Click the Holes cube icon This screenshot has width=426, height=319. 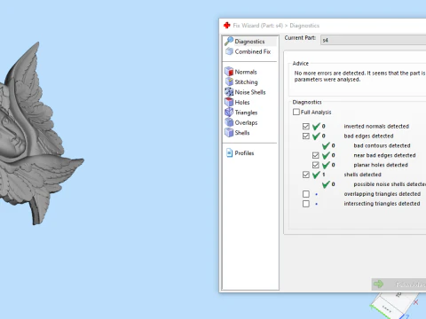pyautogui.click(x=229, y=102)
